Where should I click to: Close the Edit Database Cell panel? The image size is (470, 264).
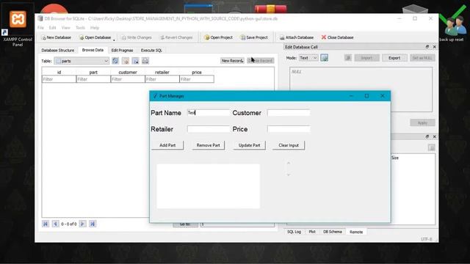pyautogui.click(x=434, y=47)
